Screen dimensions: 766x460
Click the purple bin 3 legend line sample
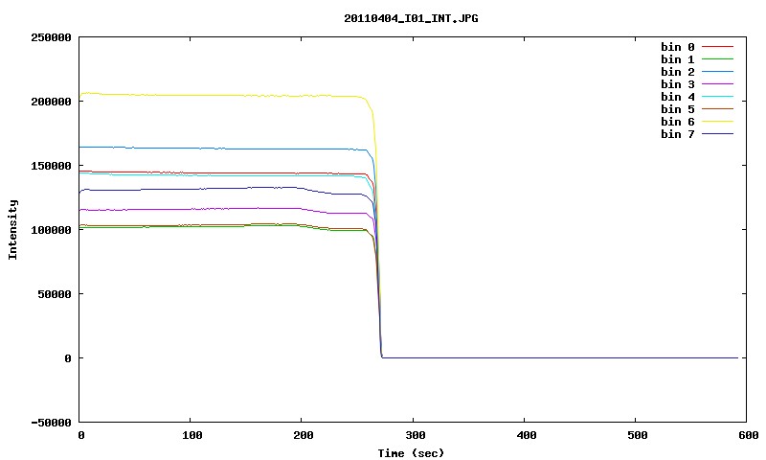[x=717, y=84]
